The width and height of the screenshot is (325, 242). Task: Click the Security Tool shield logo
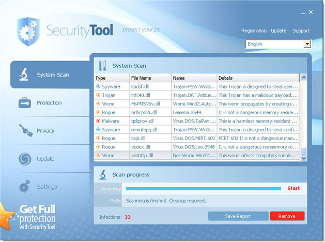click(28, 32)
